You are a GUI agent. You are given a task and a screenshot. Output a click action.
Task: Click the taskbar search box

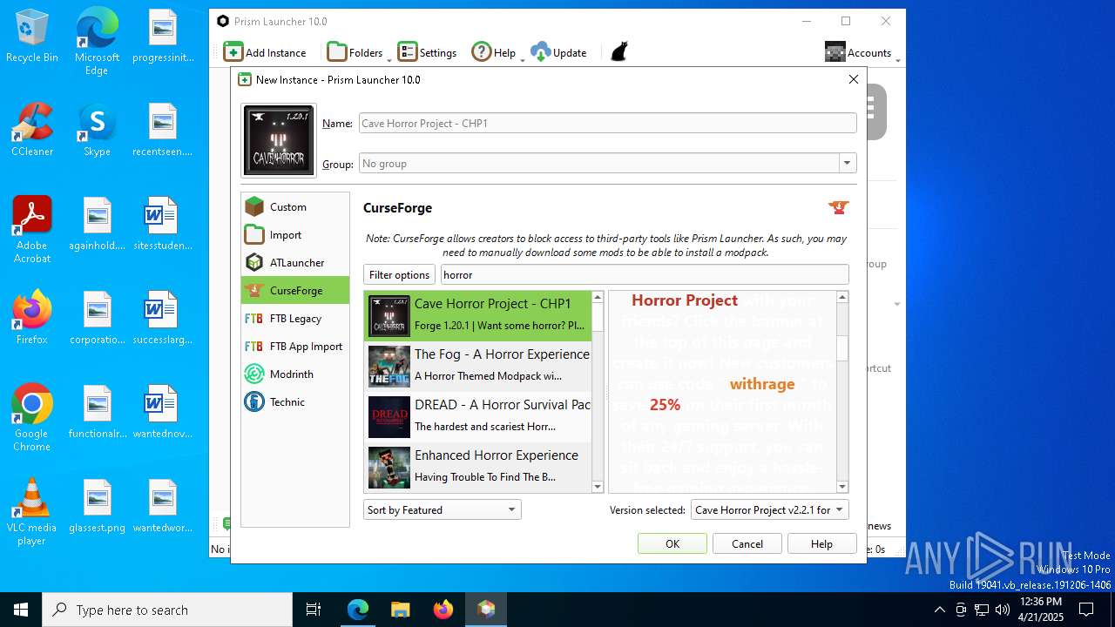[167, 610]
